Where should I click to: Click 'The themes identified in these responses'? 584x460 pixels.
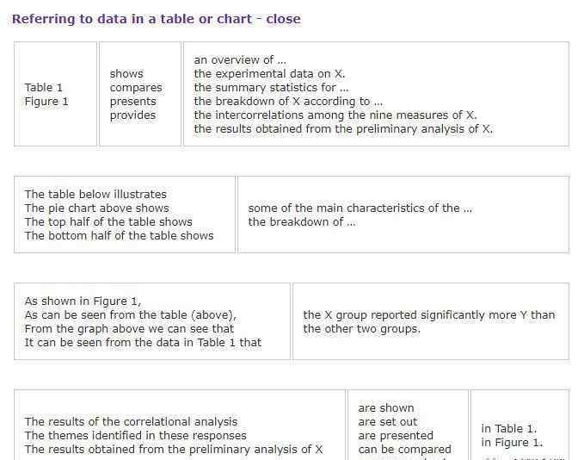click(x=135, y=436)
